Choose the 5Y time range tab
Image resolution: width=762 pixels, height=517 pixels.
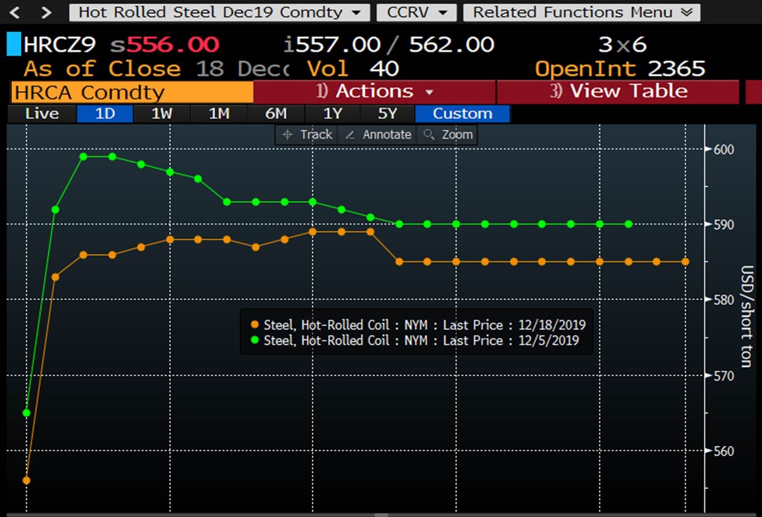pyautogui.click(x=387, y=114)
